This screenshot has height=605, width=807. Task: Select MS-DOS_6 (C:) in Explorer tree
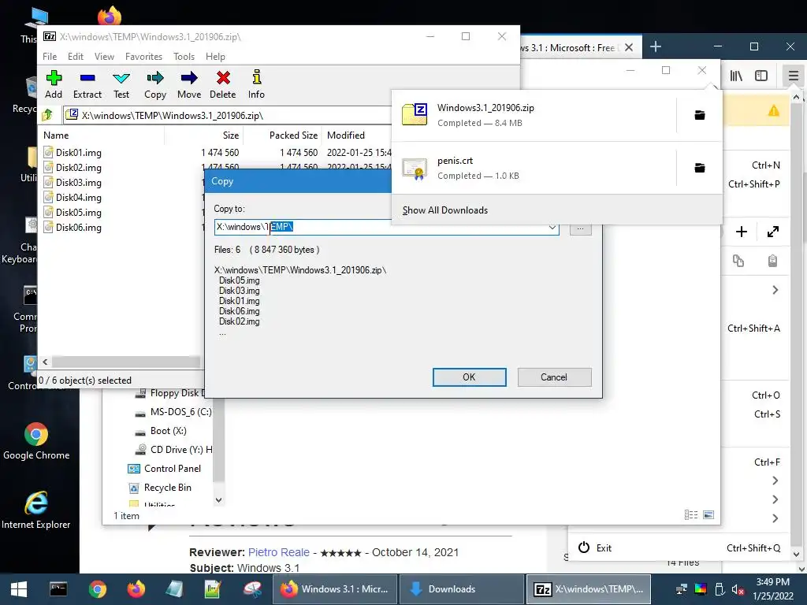(x=173, y=411)
